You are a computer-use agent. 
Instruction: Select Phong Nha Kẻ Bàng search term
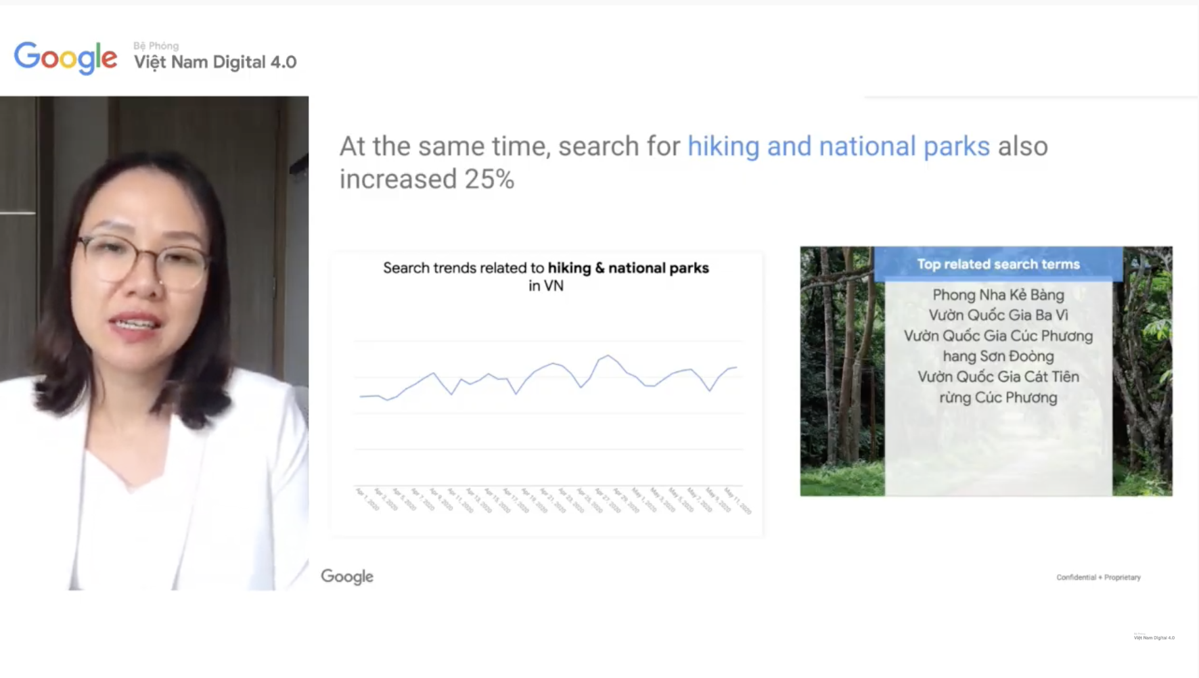point(998,295)
